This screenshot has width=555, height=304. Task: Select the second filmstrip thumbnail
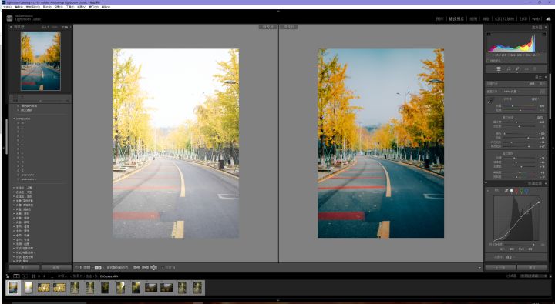click(x=29, y=288)
